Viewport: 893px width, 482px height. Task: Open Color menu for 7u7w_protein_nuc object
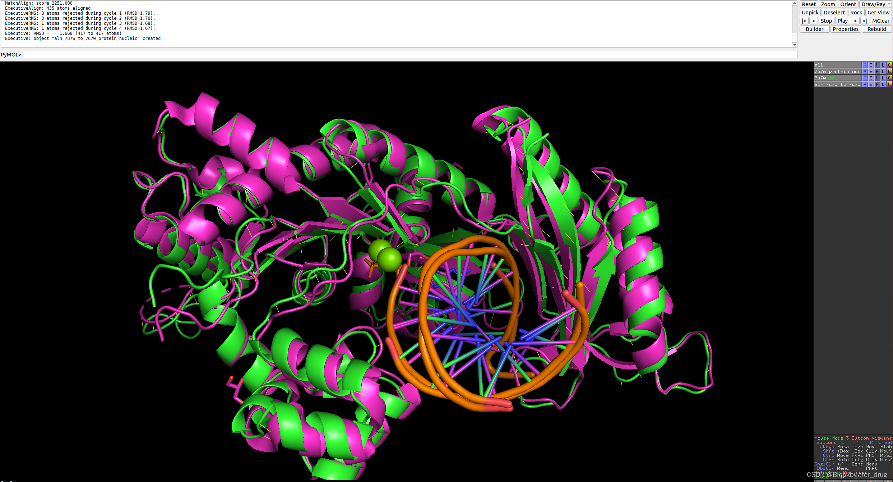(889, 72)
